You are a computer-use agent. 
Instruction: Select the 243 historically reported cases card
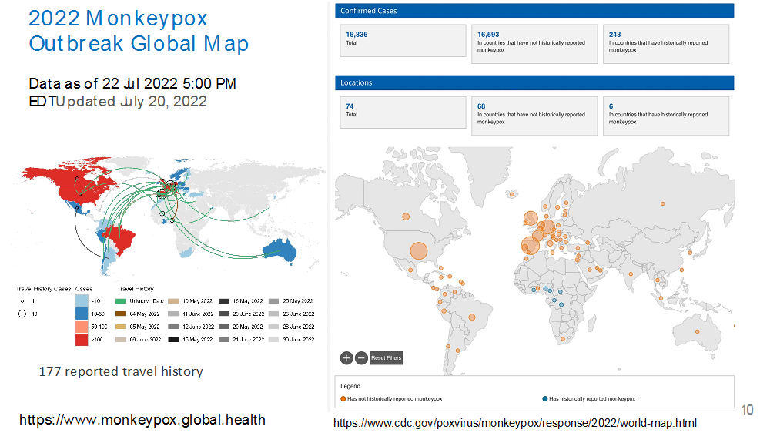click(666, 44)
